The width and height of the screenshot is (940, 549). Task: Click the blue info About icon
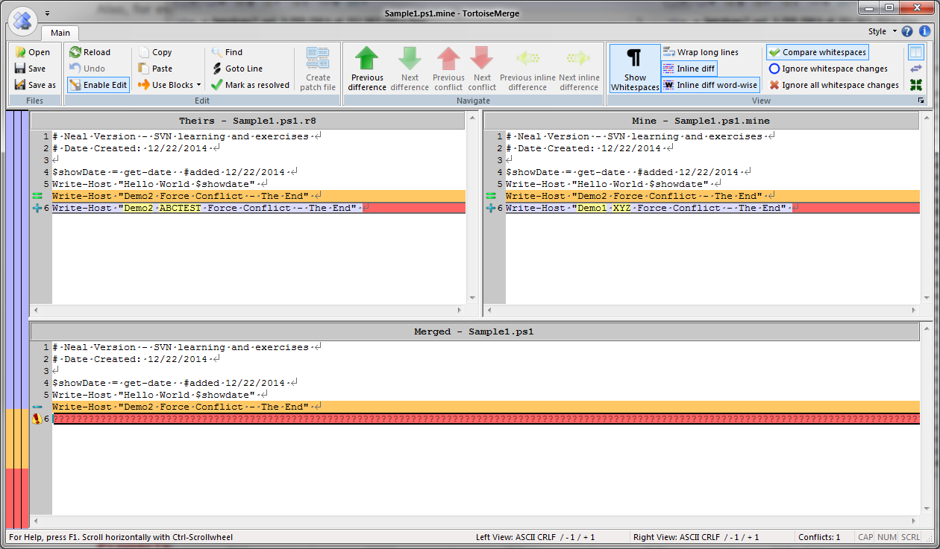click(x=924, y=31)
